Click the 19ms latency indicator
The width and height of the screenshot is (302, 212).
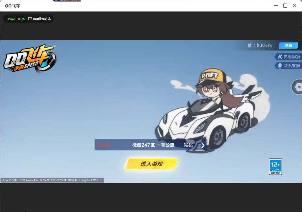(x=11, y=19)
